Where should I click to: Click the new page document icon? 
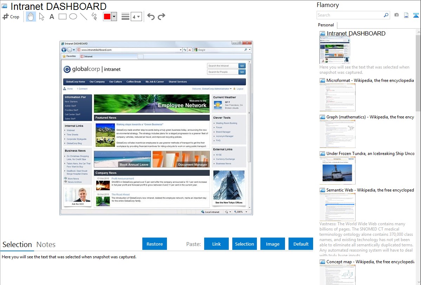point(406,15)
